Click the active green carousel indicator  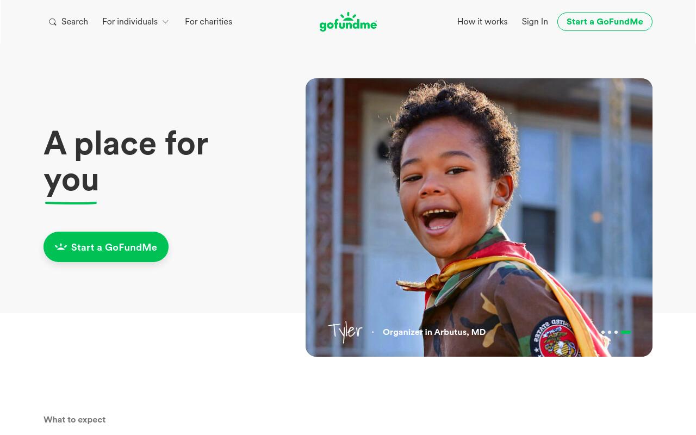coord(626,332)
